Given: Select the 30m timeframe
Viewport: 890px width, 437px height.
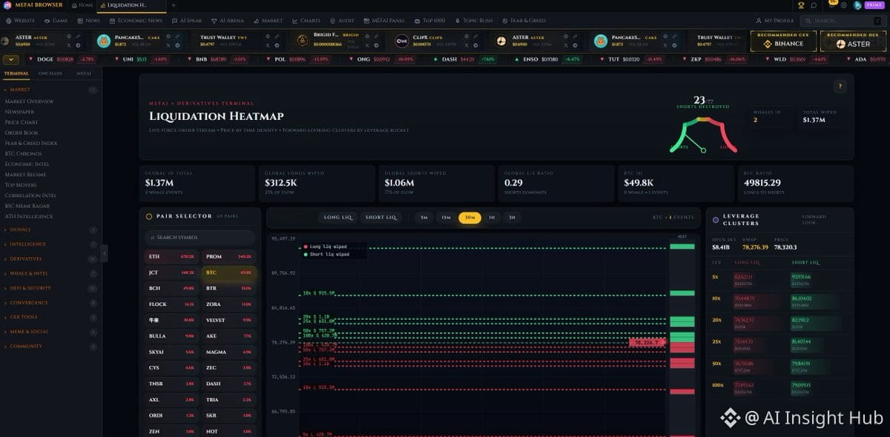Looking at the screenshot, I should 469,218.
